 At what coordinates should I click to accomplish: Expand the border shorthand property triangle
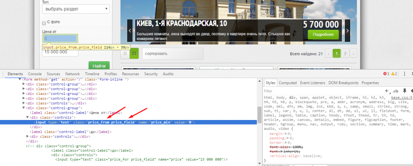[286, 143]
